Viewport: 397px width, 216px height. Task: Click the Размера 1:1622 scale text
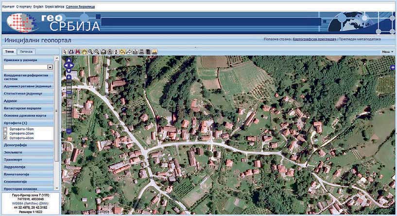click(x=31, y=212)
